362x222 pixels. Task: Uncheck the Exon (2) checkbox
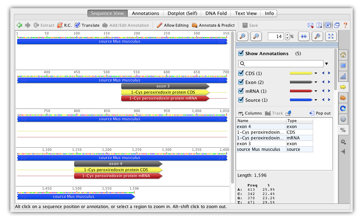[241, 82]
